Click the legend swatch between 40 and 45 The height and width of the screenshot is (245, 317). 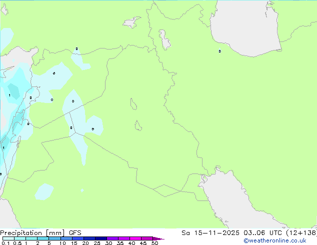point(135,238)
